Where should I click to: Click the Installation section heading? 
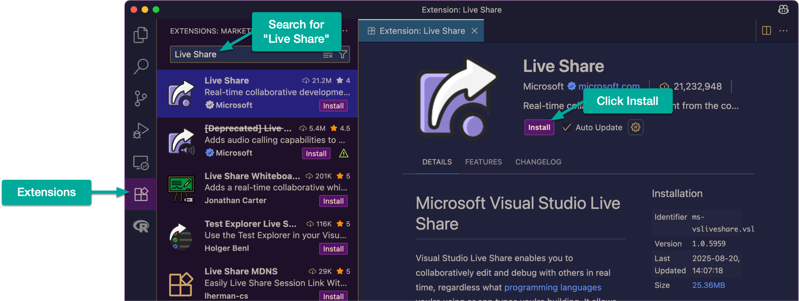click(677, 193)
